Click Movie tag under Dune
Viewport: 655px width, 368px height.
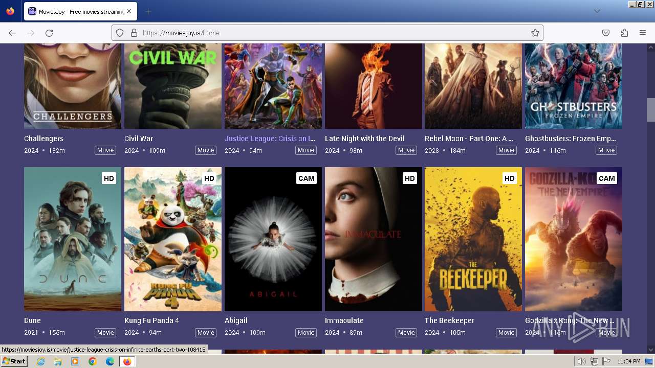(x=105, y=333)
